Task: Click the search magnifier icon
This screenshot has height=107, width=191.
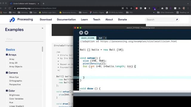Action: pos(177,20)
